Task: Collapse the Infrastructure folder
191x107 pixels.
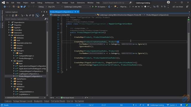Action: [x=9, y=35]
